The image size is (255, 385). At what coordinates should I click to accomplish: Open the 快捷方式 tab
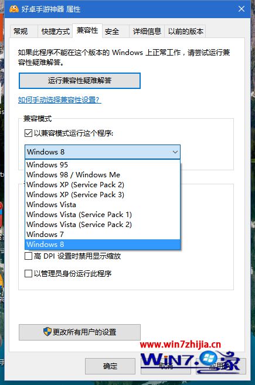tap(56, 32)
